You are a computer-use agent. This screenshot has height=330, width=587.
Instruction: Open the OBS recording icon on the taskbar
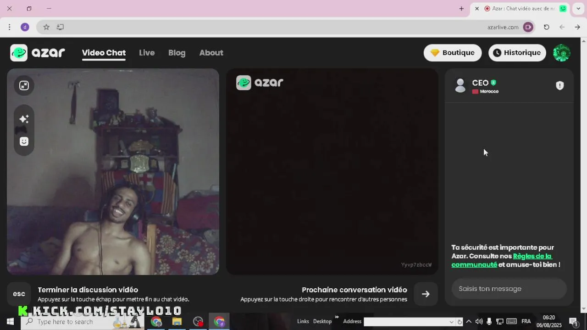(198, 321)
